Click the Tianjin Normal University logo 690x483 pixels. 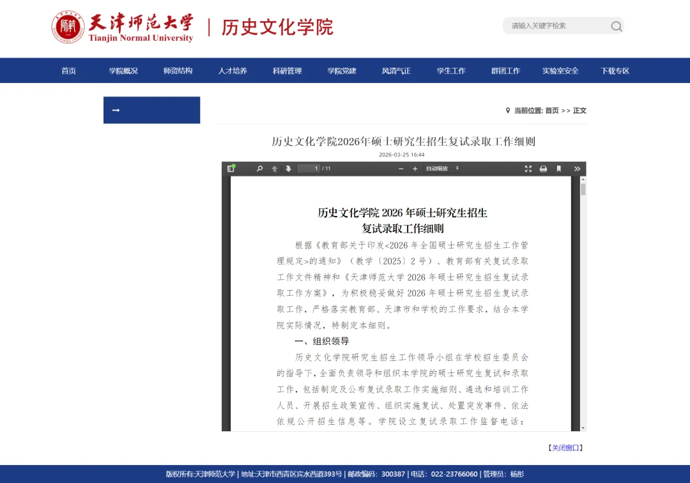pos(122,27)
